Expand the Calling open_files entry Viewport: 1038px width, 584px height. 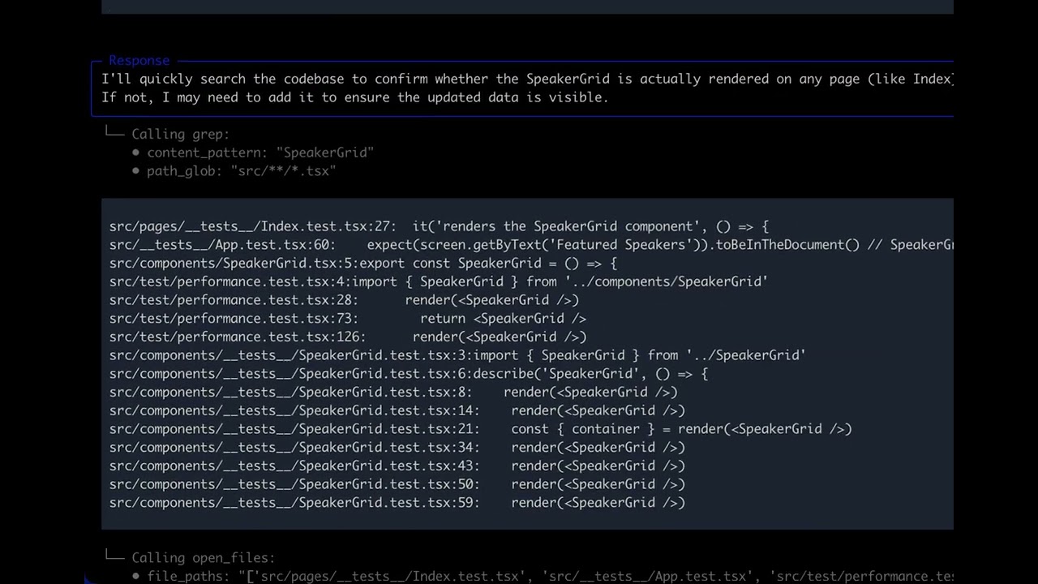pos(203,558)
